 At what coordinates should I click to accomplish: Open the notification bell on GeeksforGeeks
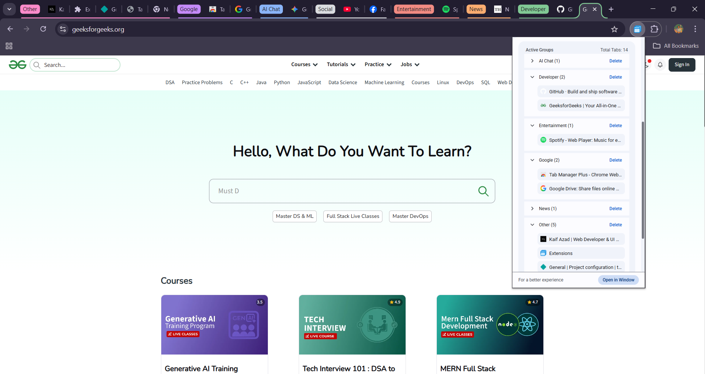point(660,65)
